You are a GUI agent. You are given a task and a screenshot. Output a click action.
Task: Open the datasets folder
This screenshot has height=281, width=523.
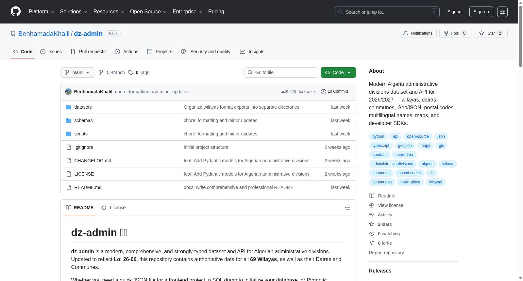(83, 107)
